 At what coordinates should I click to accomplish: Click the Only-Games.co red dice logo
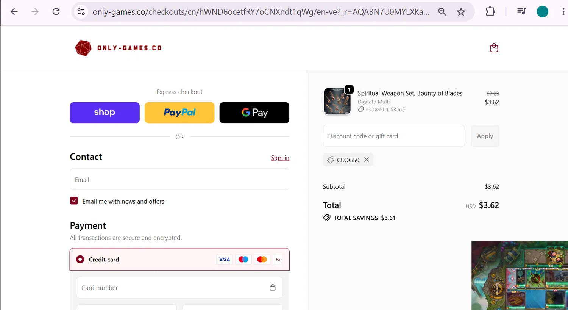[x=83, y=48]
